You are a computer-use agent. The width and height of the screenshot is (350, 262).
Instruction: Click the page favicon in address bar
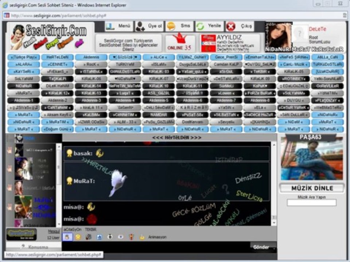coord(7,15)
